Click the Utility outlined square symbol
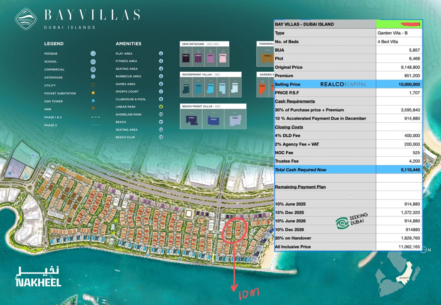The height and width of the screenshot is (305, 441). click(x=93, y=85)
